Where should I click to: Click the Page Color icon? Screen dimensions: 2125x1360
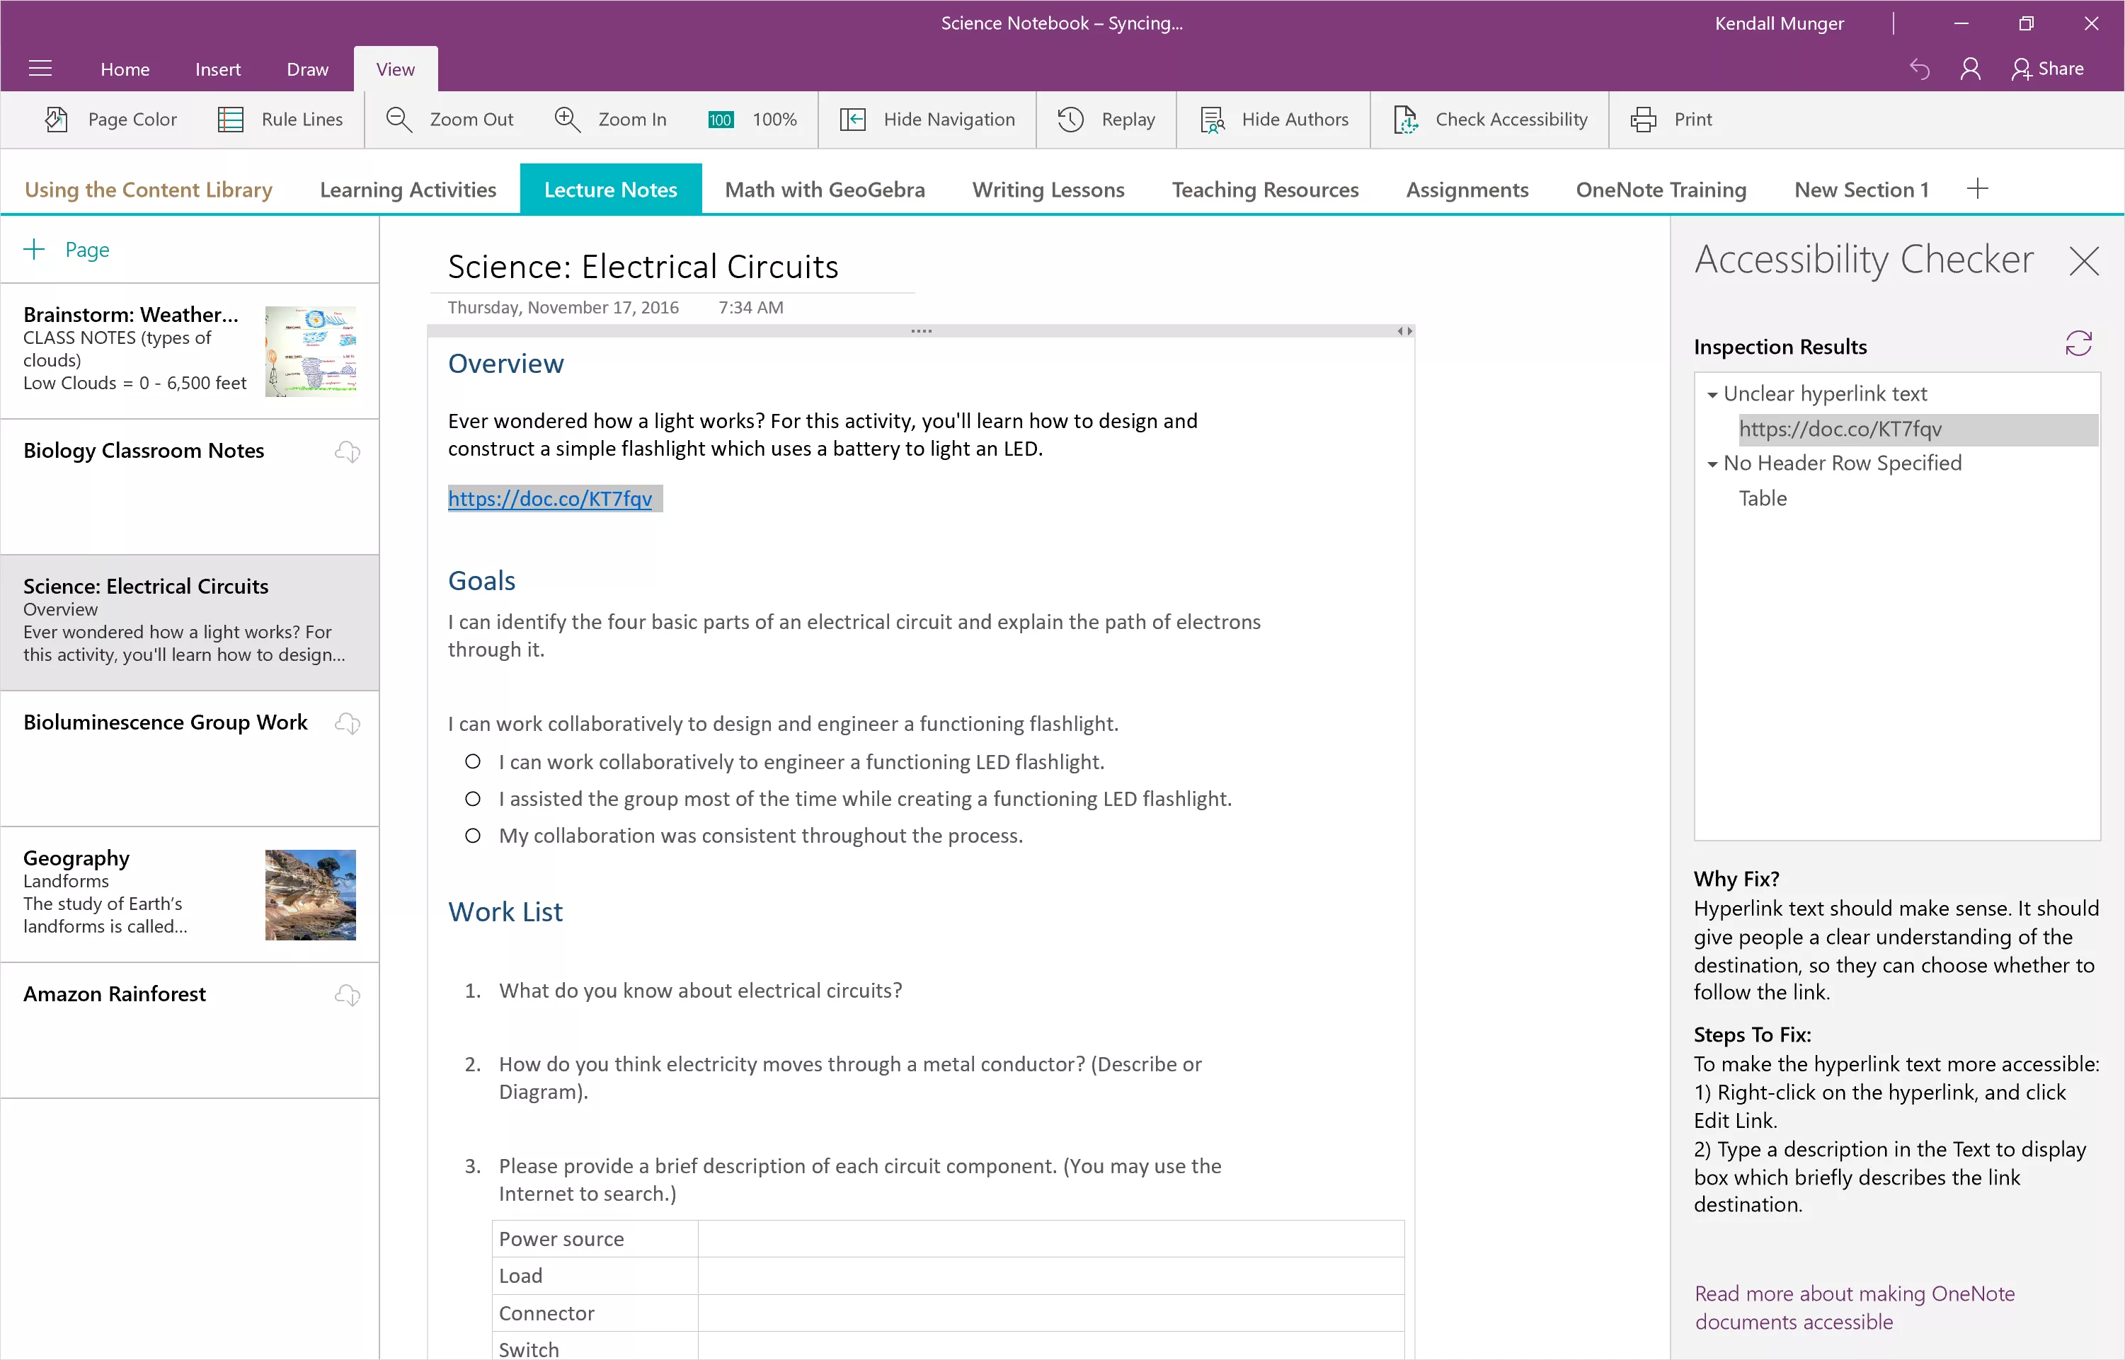point(57,119)
